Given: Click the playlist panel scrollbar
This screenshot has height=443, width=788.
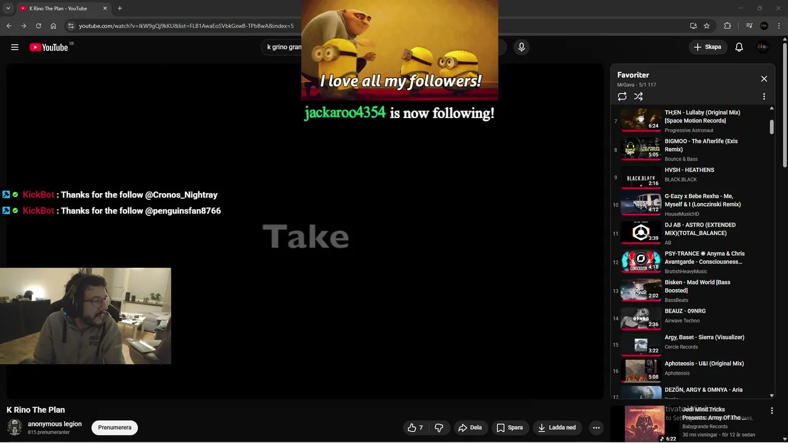Looking at the screenshot, I should (771, 127).
